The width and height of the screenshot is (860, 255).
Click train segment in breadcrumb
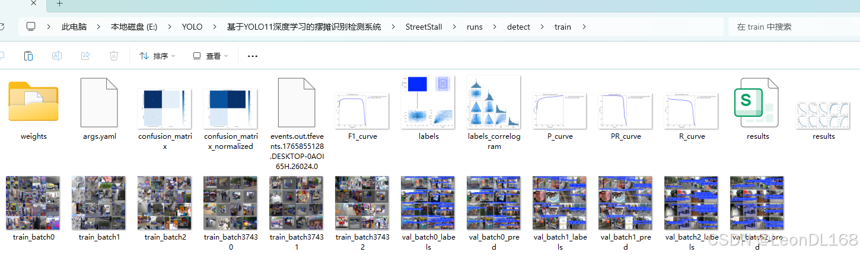[563, 27]
